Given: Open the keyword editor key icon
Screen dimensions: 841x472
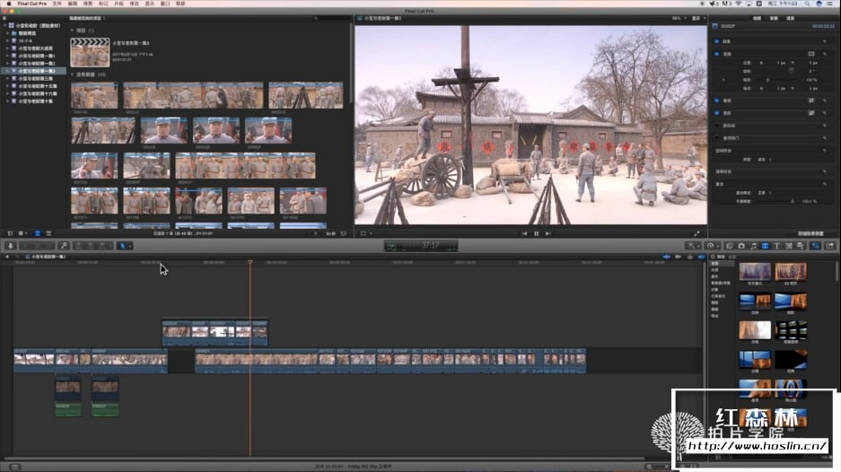Looking at the screenshot, I should pyautogui.click(x=64, y=246).
